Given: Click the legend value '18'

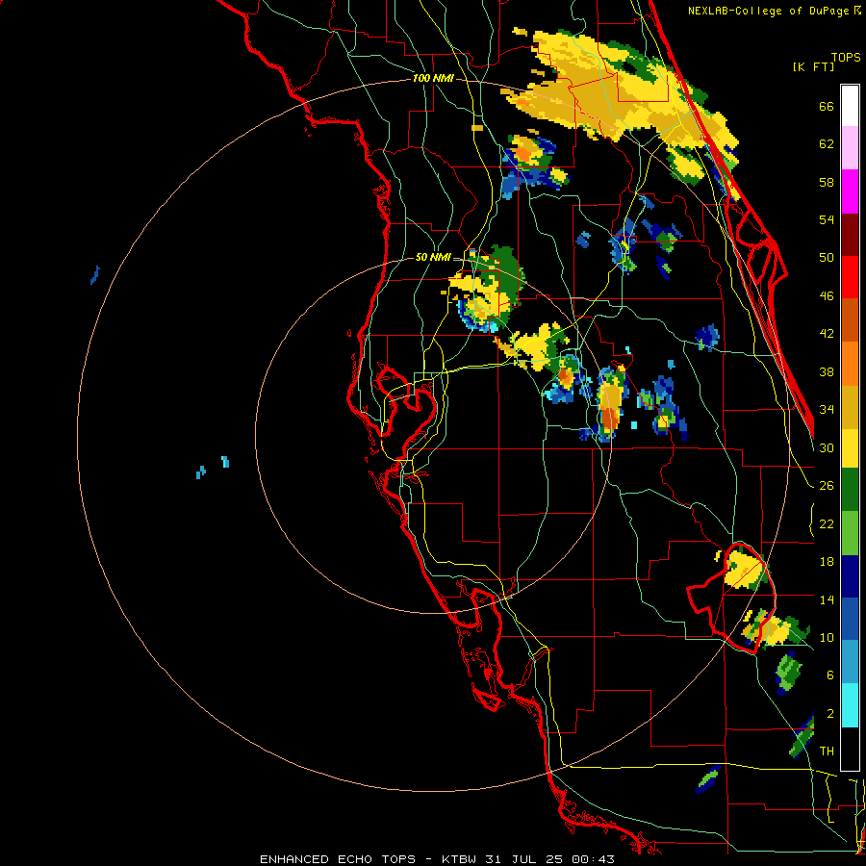Looking at the screenshot, I should 827,562.
